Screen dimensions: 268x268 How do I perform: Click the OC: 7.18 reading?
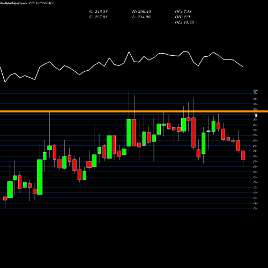(183, 12)
